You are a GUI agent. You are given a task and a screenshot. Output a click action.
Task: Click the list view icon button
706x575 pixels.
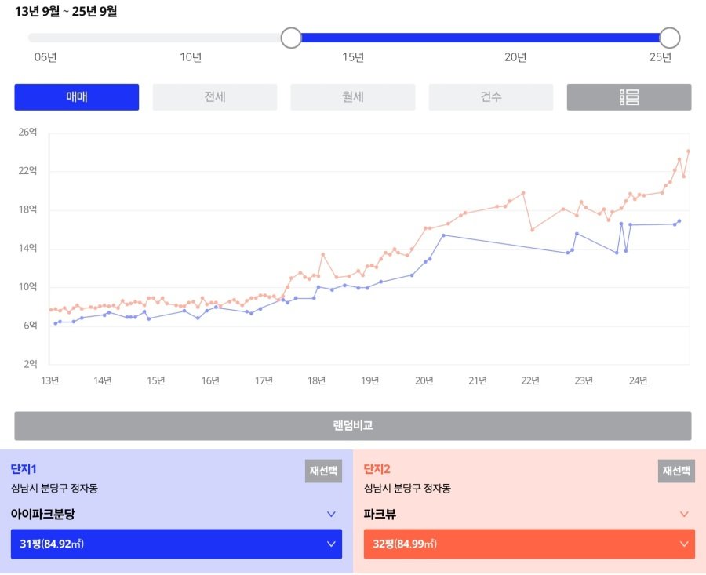[x=629, y=97]
